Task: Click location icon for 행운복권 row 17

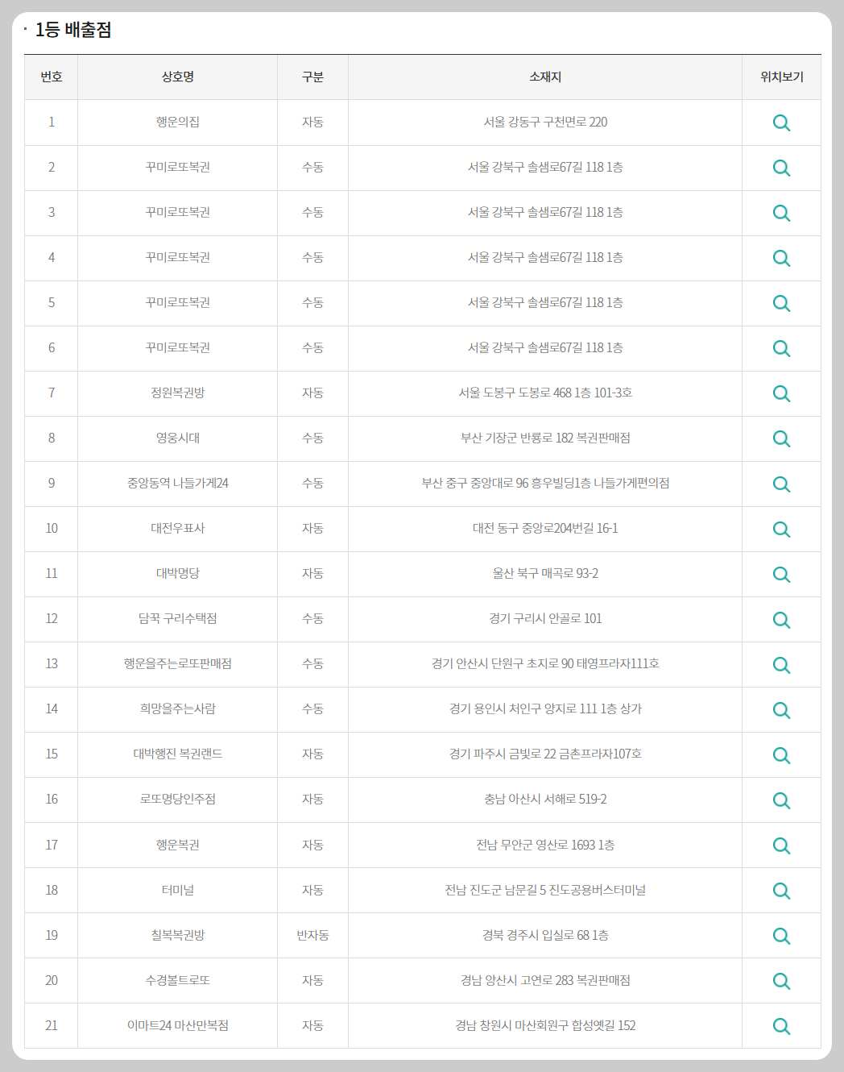Action: pos(780,845)
